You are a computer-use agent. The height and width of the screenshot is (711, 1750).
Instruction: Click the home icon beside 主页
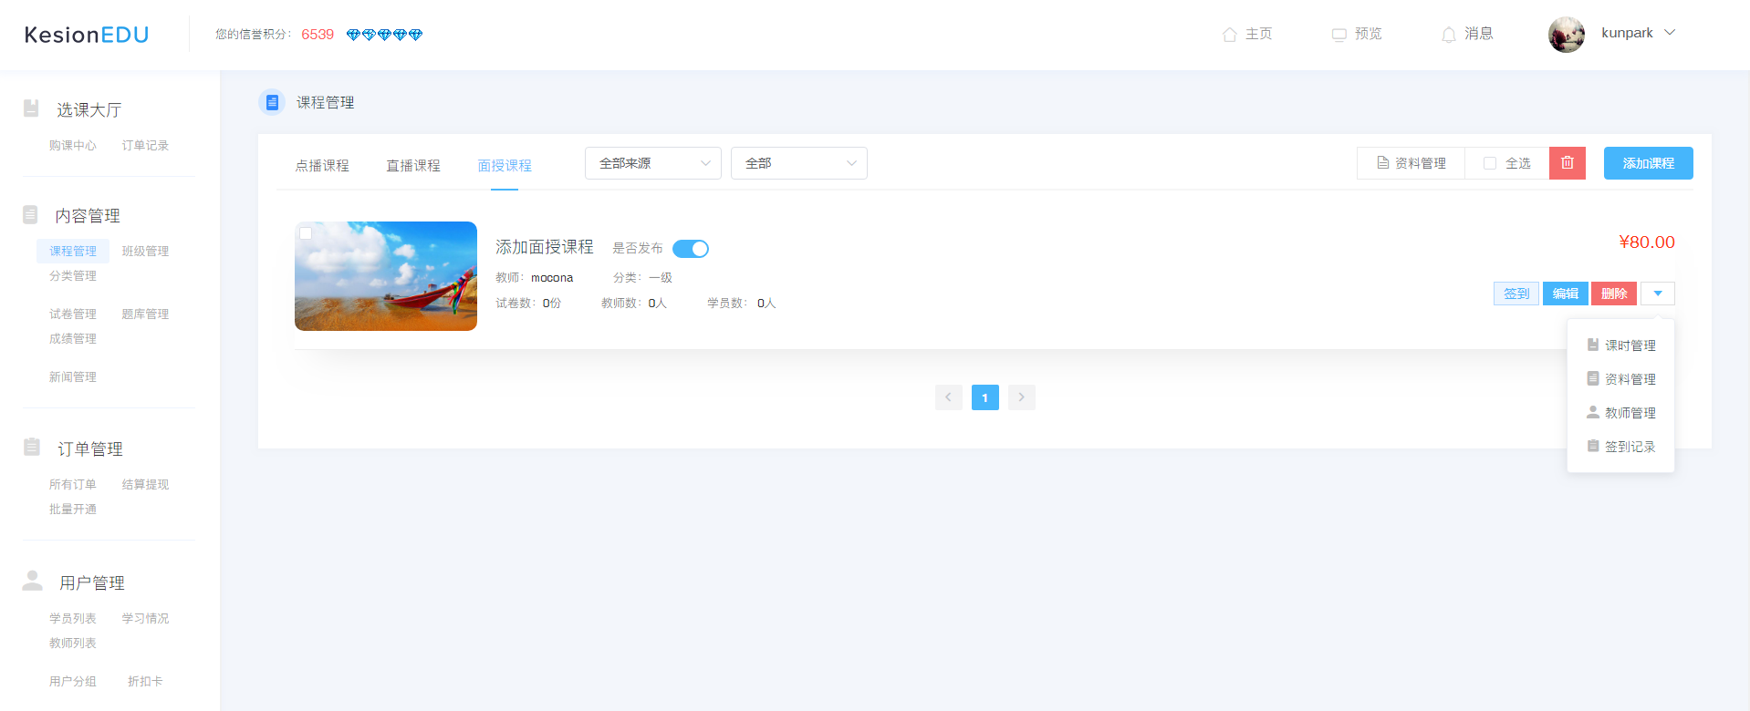[x=1230, y=35]
